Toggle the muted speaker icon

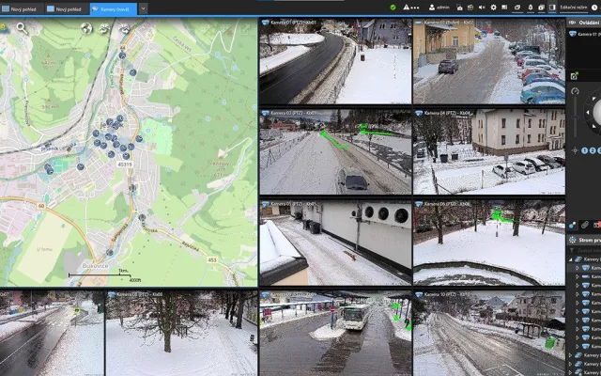pyautogui.click(x=482, y=8)
